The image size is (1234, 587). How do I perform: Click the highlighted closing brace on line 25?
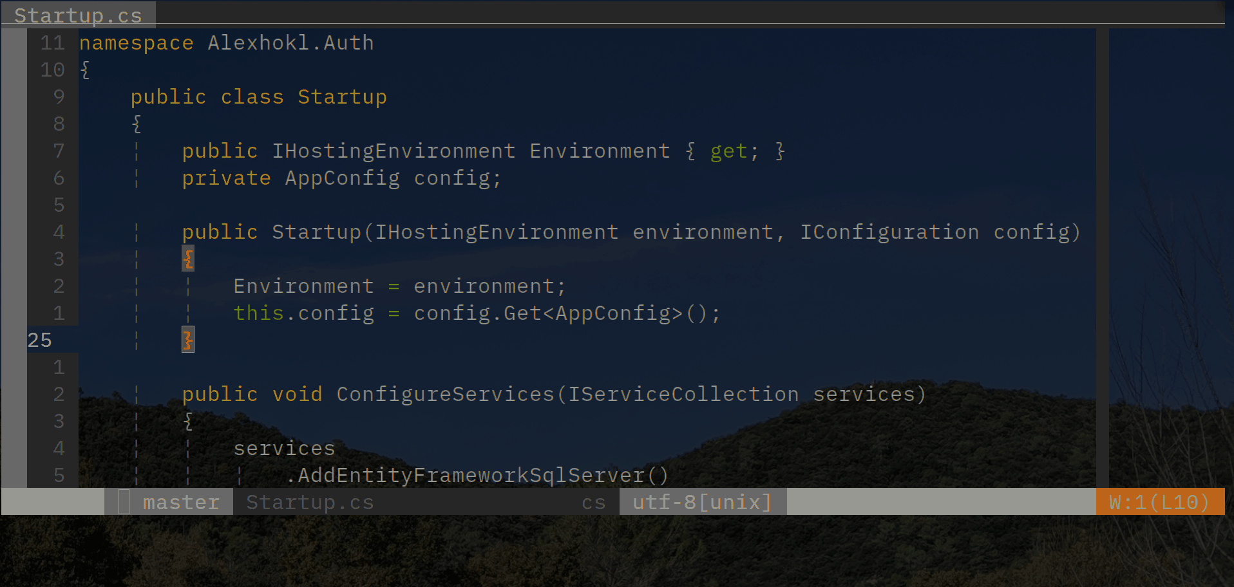(187, 340)
